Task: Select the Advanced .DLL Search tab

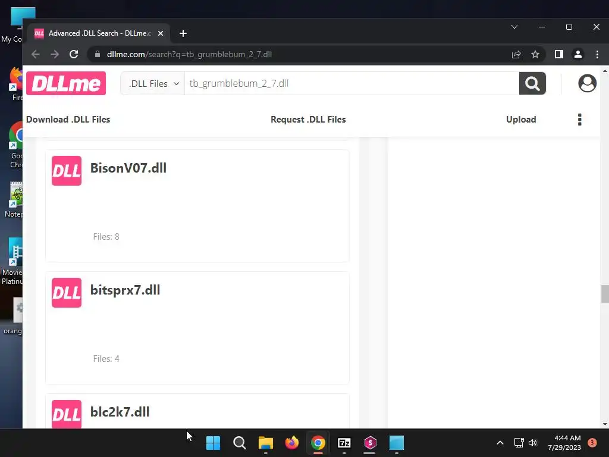Action: click(99, 33)
